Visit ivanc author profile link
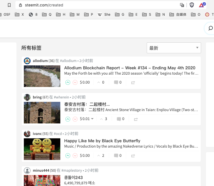The height and width of the screenshot is (186, 214). (x=37, y=134)
